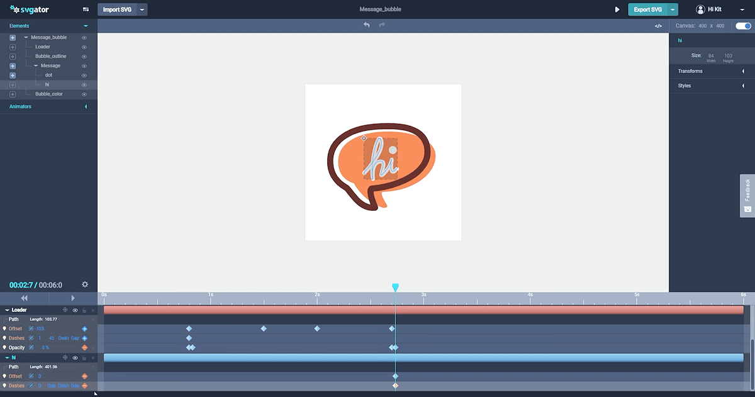The image size is (755, 397).
Task: Redo with the forward arrow icon
Action: pyautogui.click(x=382, y=25)
